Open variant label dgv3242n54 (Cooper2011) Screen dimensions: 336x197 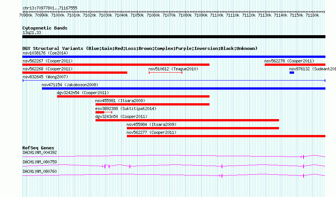[83, 93]
